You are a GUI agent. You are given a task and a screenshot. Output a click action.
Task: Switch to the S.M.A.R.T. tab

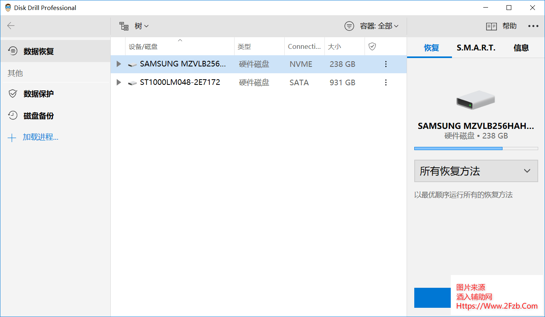pyautogui.click(x=476, y=48)
